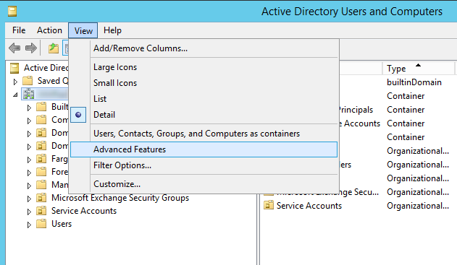Select Service Accounts in the tree
The height and width of the screenshot is (265, 457).
tap(84, 211)
